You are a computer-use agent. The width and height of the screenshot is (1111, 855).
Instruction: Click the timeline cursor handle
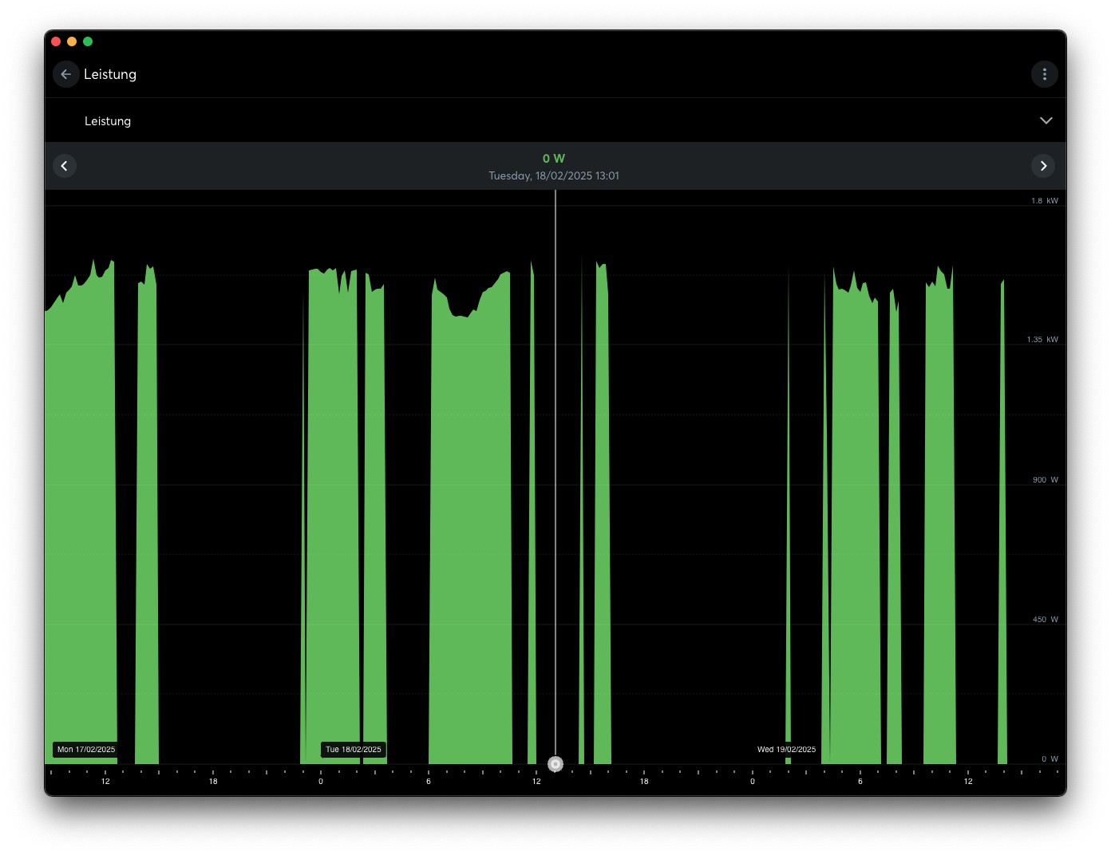[555, 764]
